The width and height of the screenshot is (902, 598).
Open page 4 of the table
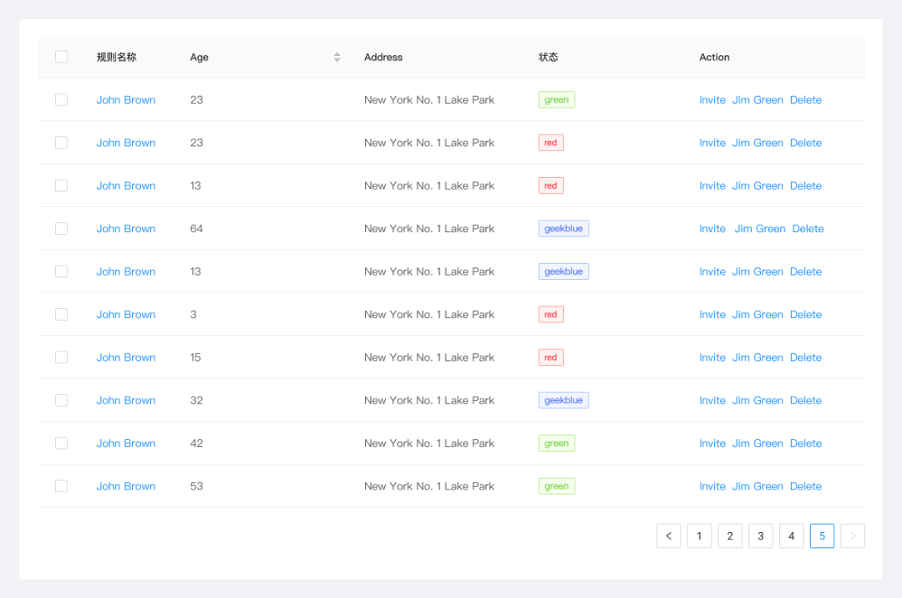[791, 536]
